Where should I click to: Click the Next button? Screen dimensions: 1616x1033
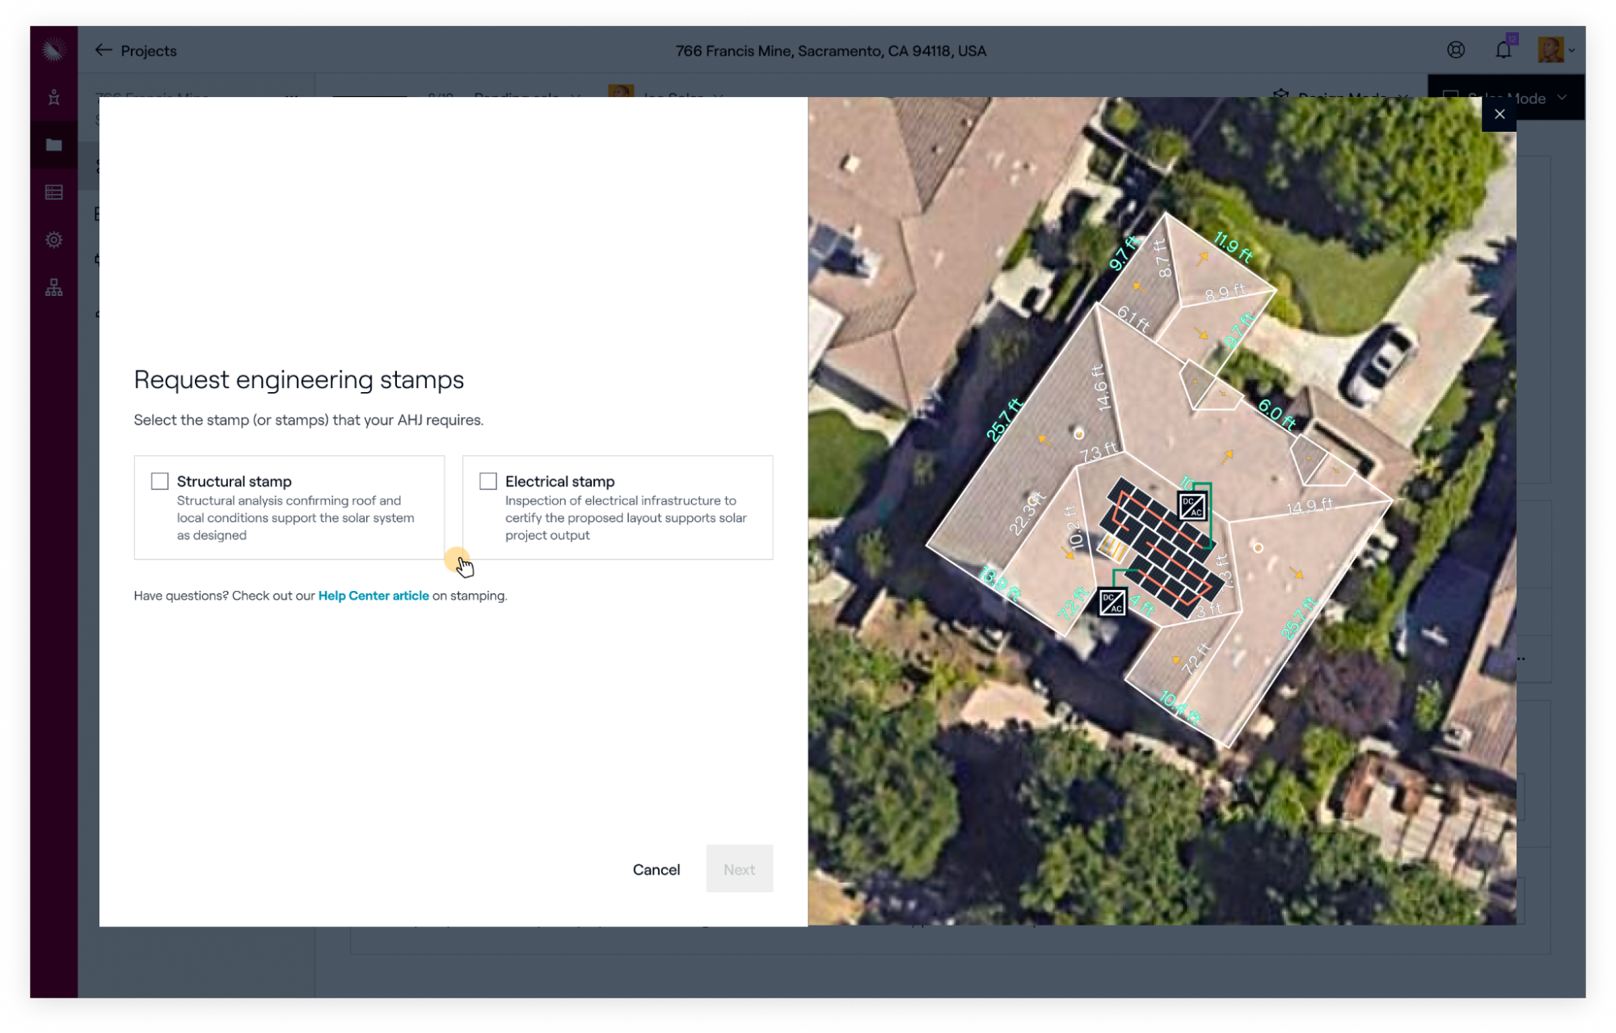pos(739,870)
